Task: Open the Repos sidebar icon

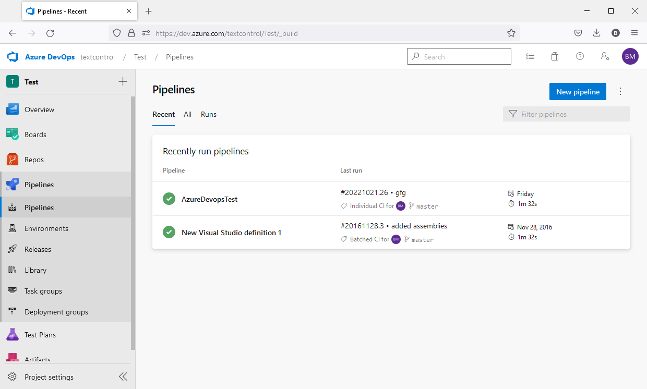Action: click(x=13, y=160)
